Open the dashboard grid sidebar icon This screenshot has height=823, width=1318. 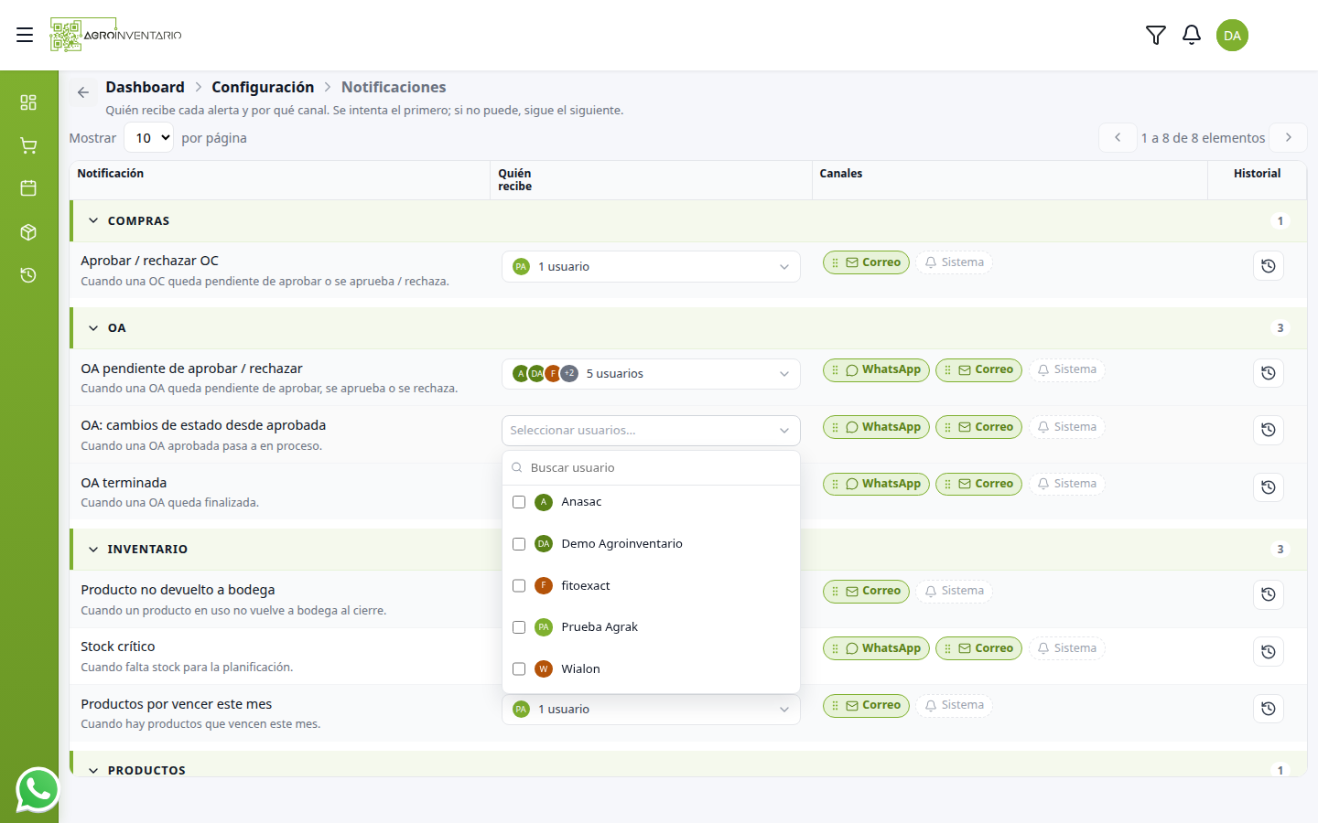pyautogui.click(x=28, y=102)
